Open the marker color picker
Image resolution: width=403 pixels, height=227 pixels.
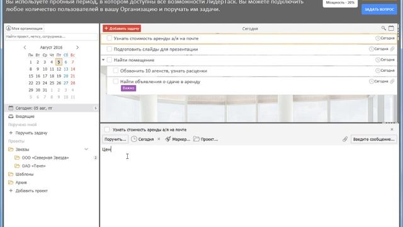pyautogui.click(x=178, y=139)
